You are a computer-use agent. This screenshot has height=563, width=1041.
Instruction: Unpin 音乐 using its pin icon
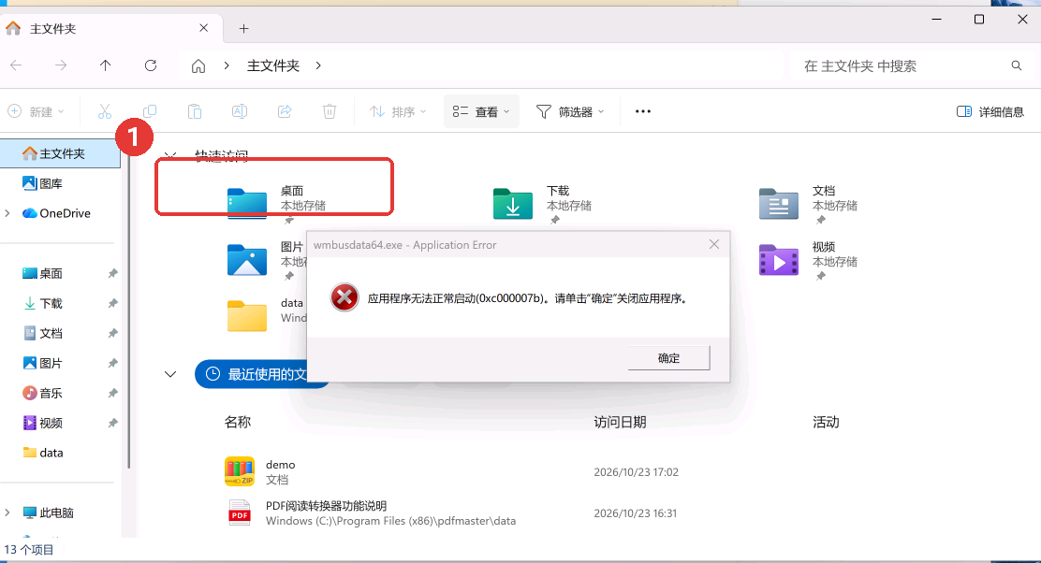[x=113, y=393]
